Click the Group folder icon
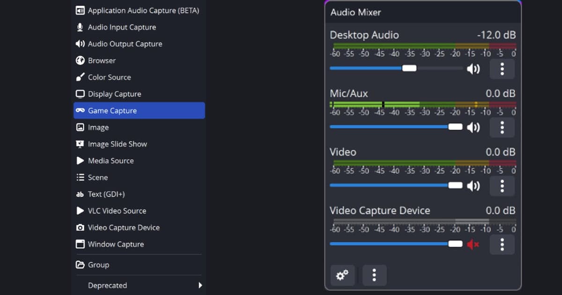The image size is (562, 295). [x=80, y=265]
